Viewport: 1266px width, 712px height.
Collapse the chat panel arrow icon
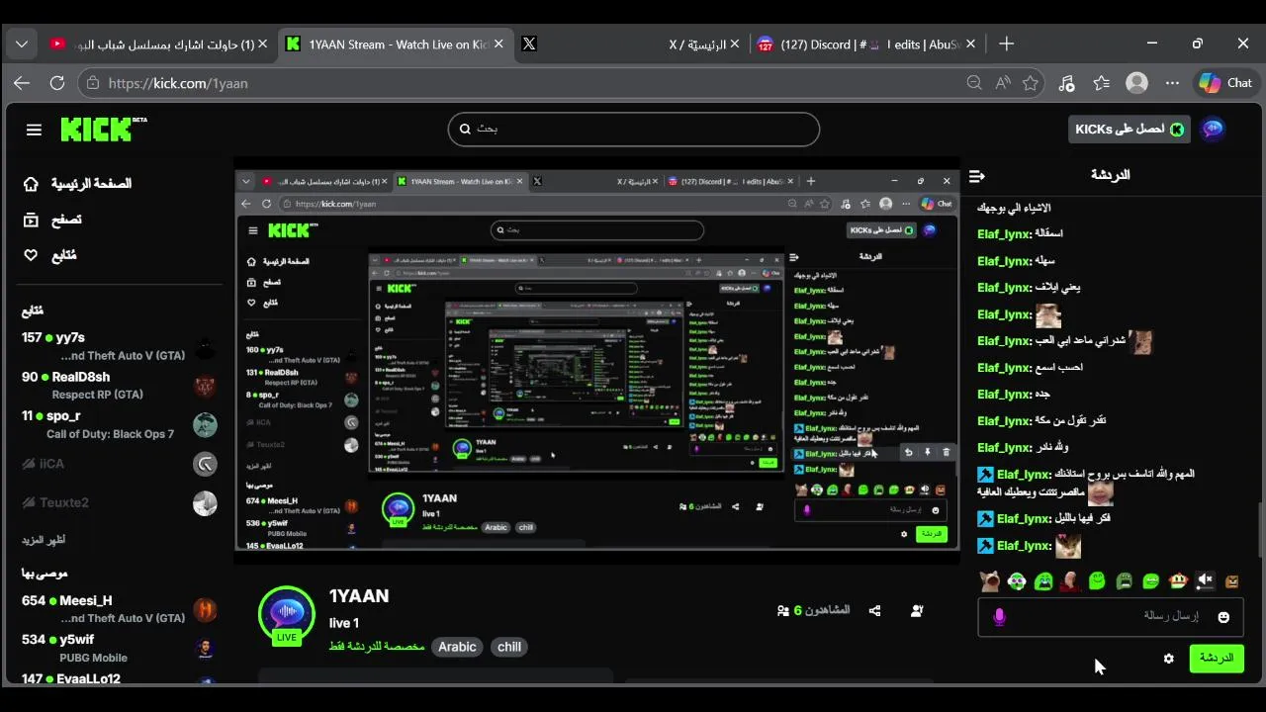coord(977,176)
